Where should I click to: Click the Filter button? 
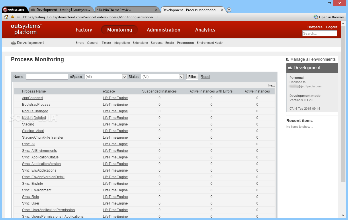click(x=192, y=77)
